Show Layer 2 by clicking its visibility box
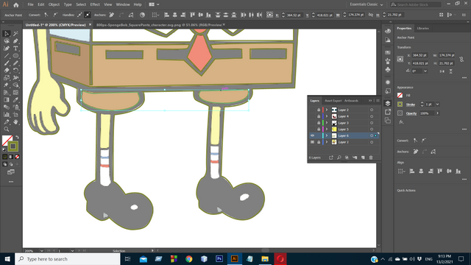 pos(312,110)
